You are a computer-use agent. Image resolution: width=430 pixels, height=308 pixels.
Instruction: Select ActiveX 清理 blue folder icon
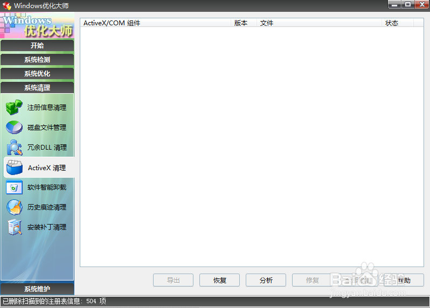coord(14,167)
